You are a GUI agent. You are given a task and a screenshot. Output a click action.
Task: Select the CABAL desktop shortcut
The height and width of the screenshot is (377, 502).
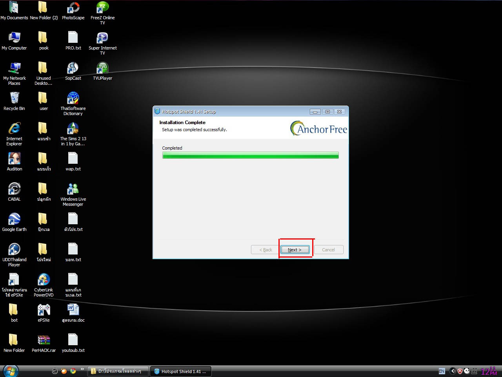(x=14, y=192)
